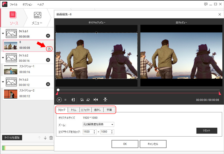Screen dimensions: 224x154
Task: Click the キャンセル button
Action: click(153, 144)
